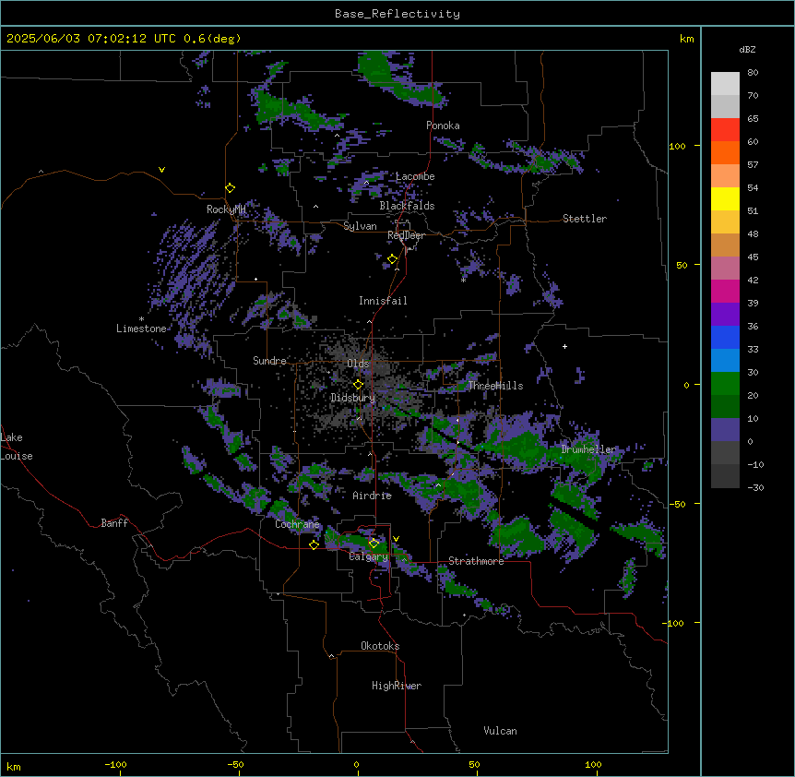Click the Strathmore label

[x=476, y=561]
